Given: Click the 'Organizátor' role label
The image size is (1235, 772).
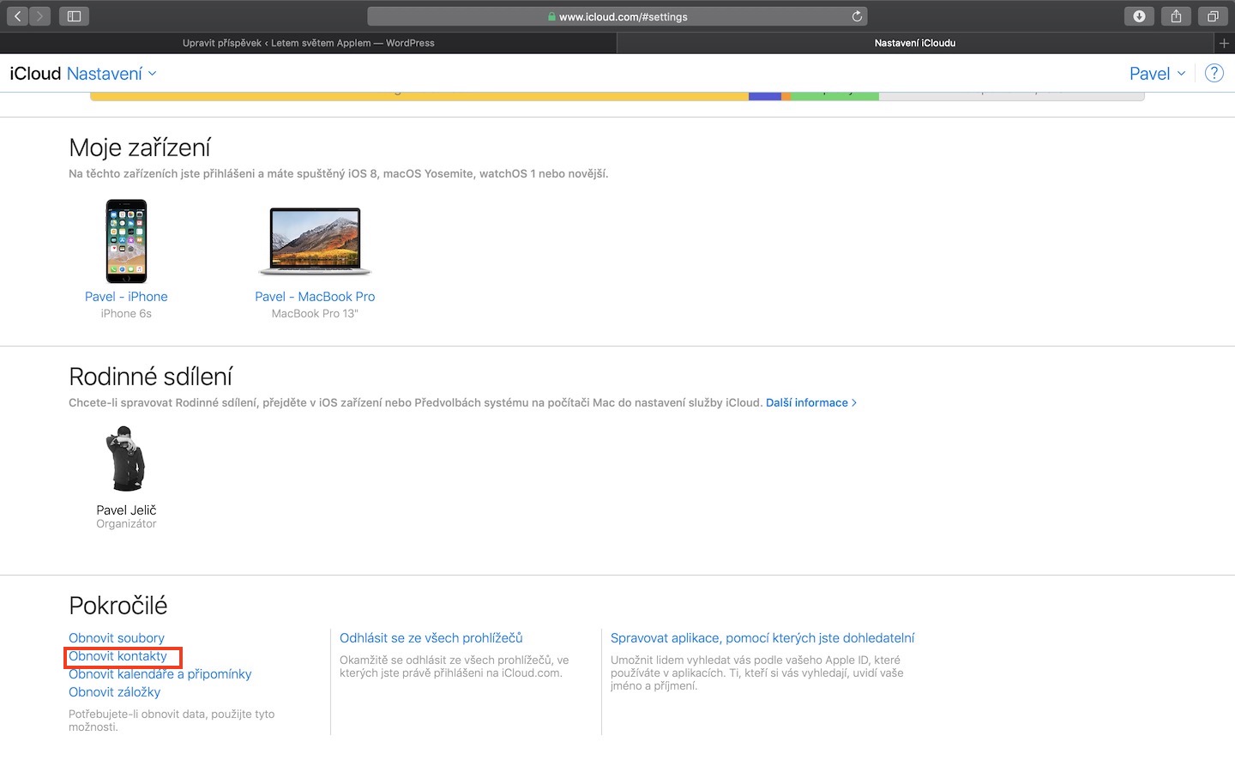Looking at the screenshot, I should (x=126, y=524).
